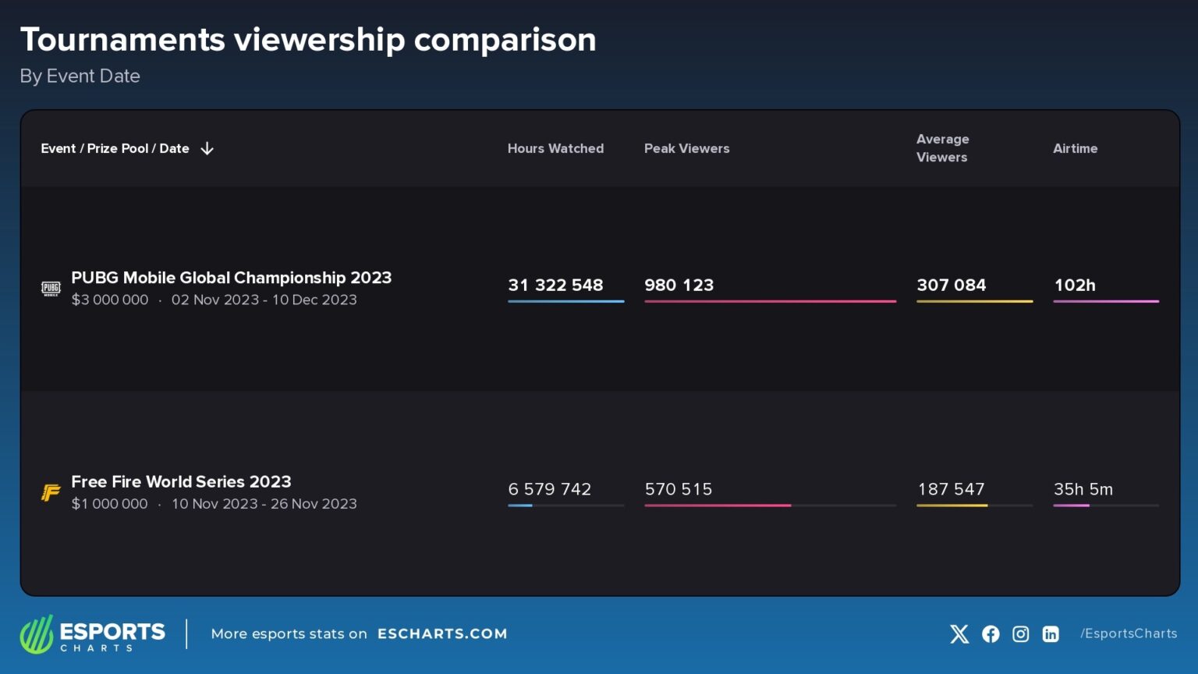Image resolution: width=1198 pixels, height=674 pixels.
Task: Open Free Fire World Series 2023 event
Action: coord(181,481)
